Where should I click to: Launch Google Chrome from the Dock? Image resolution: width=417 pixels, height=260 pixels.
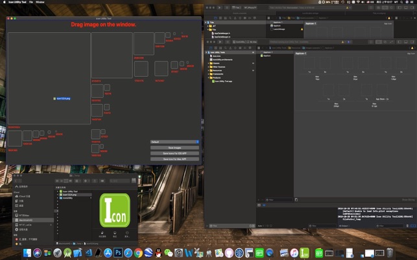click(138, 253)
